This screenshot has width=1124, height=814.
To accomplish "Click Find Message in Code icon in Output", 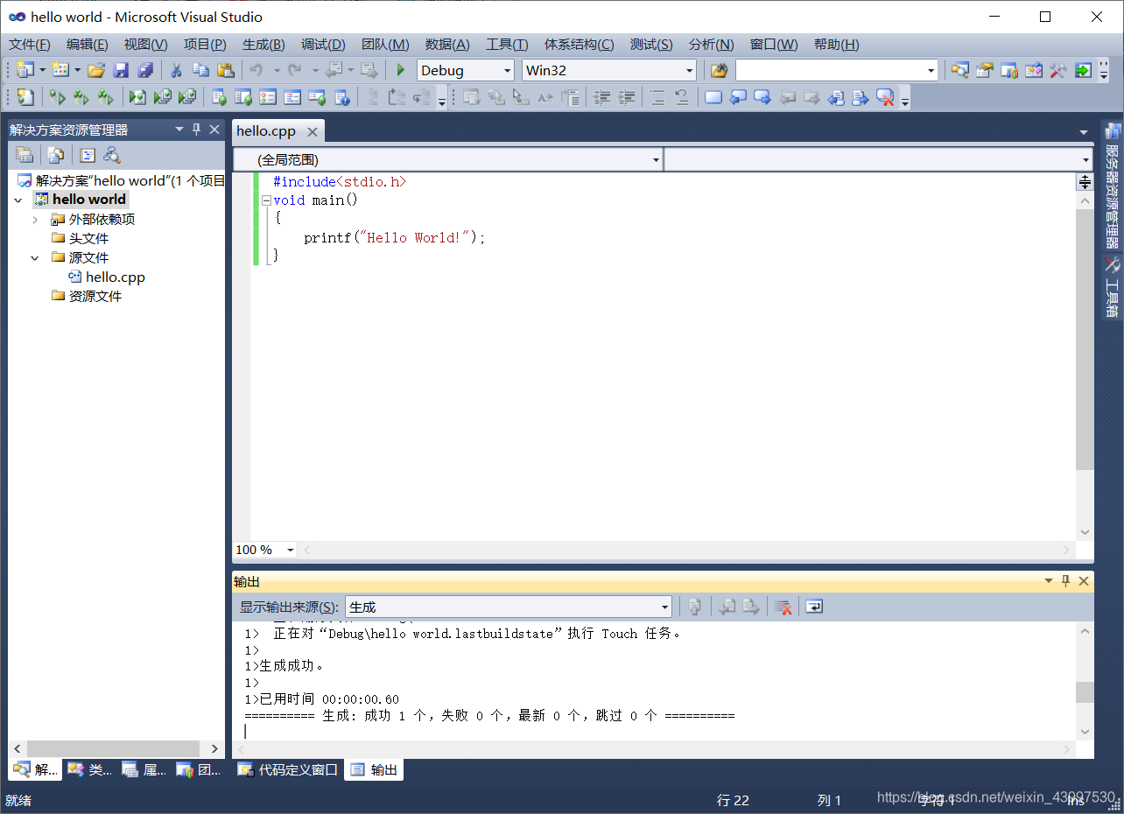I will (x=695, y=607).
